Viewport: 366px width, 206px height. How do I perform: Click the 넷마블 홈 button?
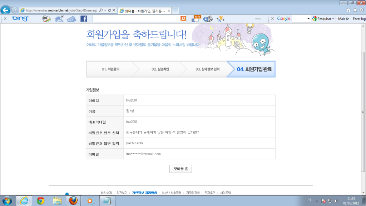click(x=180, y=169)
